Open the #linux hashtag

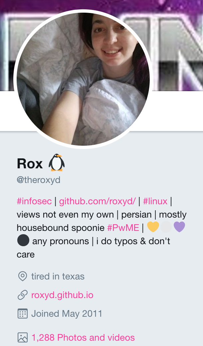155,201
